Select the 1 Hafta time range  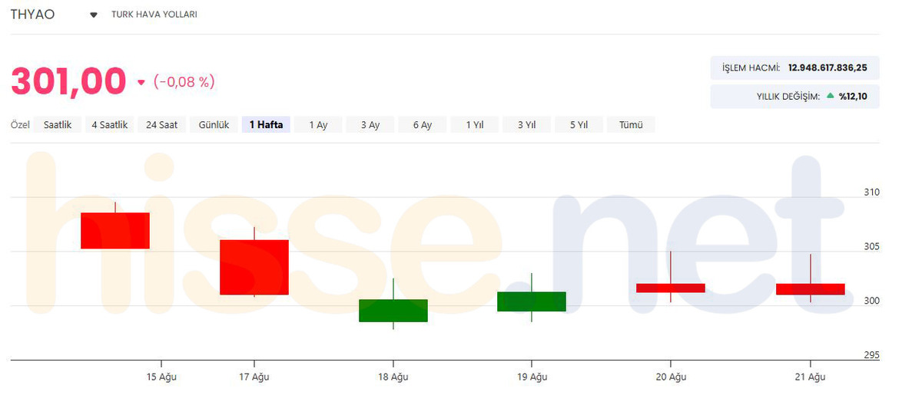coord(266,125)
